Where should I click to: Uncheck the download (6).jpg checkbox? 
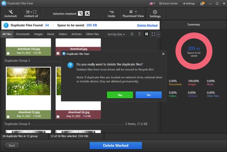[x=58, y=117]
